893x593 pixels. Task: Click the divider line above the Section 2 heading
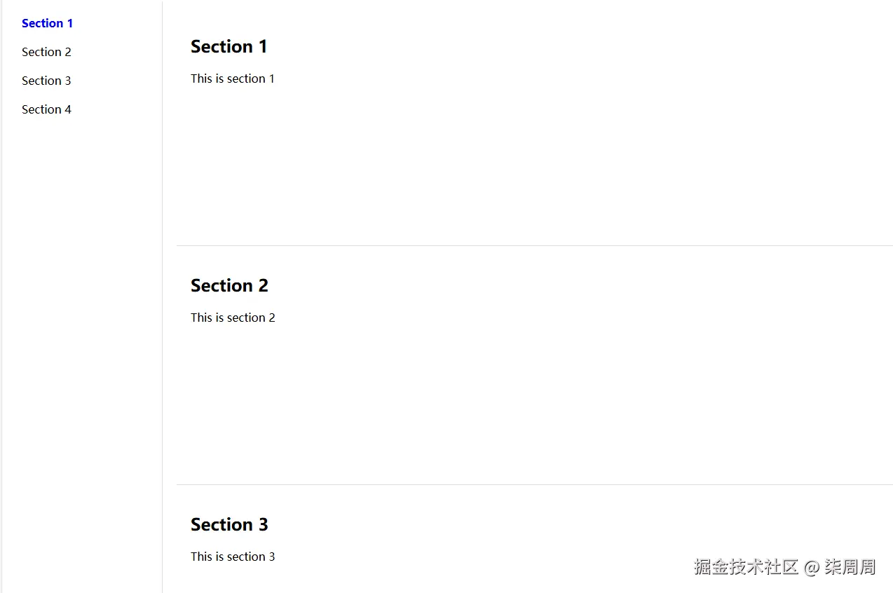pyautogui.click(x=533, y=245)
